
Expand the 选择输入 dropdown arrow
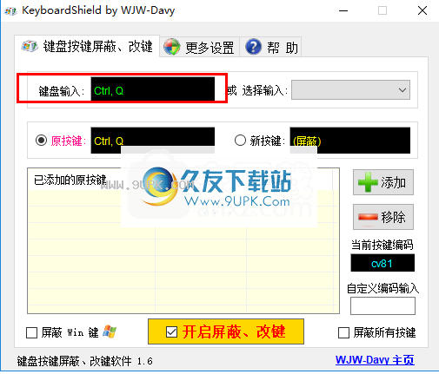pyautogui.click(x=402, y=90)
